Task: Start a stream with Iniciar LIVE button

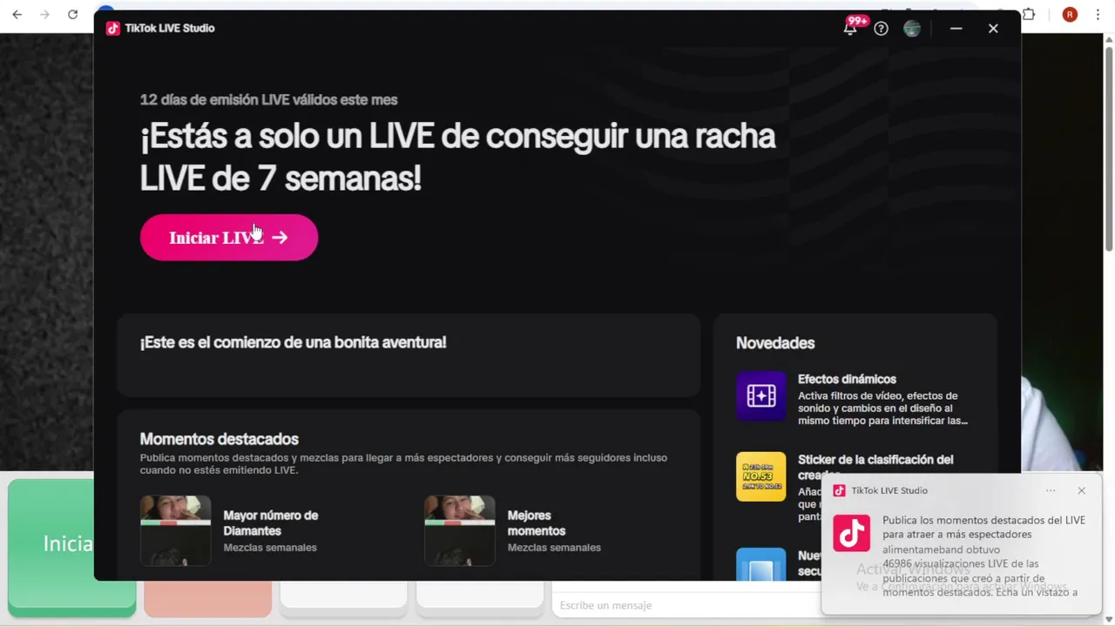Action: pyautogui.click(x=229, y=238)
